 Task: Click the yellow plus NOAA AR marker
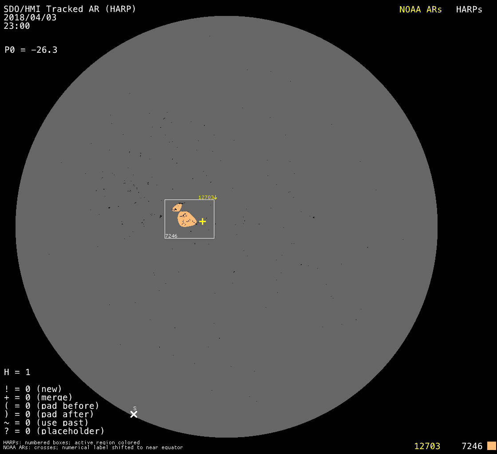tap(202, 221)
